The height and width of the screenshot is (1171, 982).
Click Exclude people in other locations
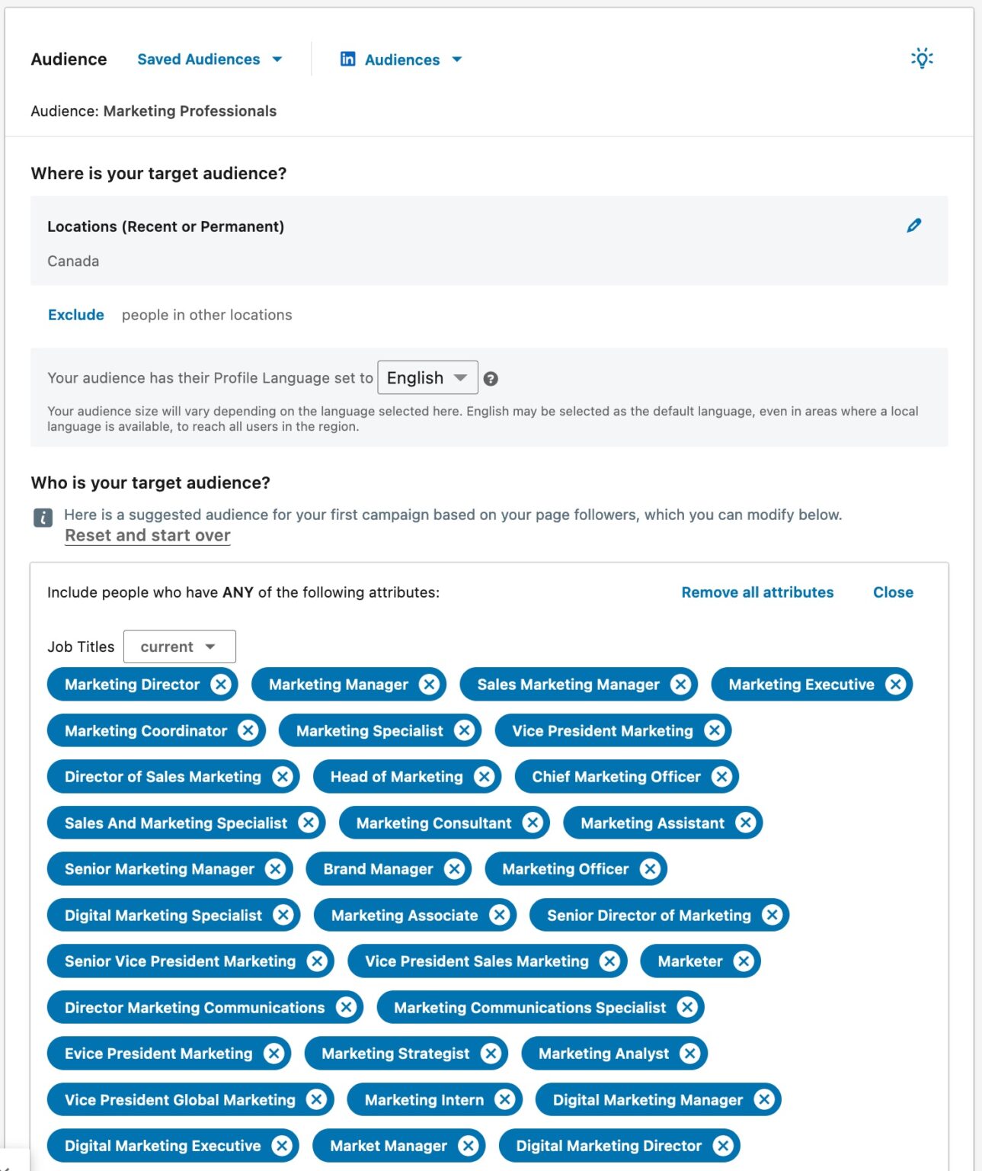(75, 314)
